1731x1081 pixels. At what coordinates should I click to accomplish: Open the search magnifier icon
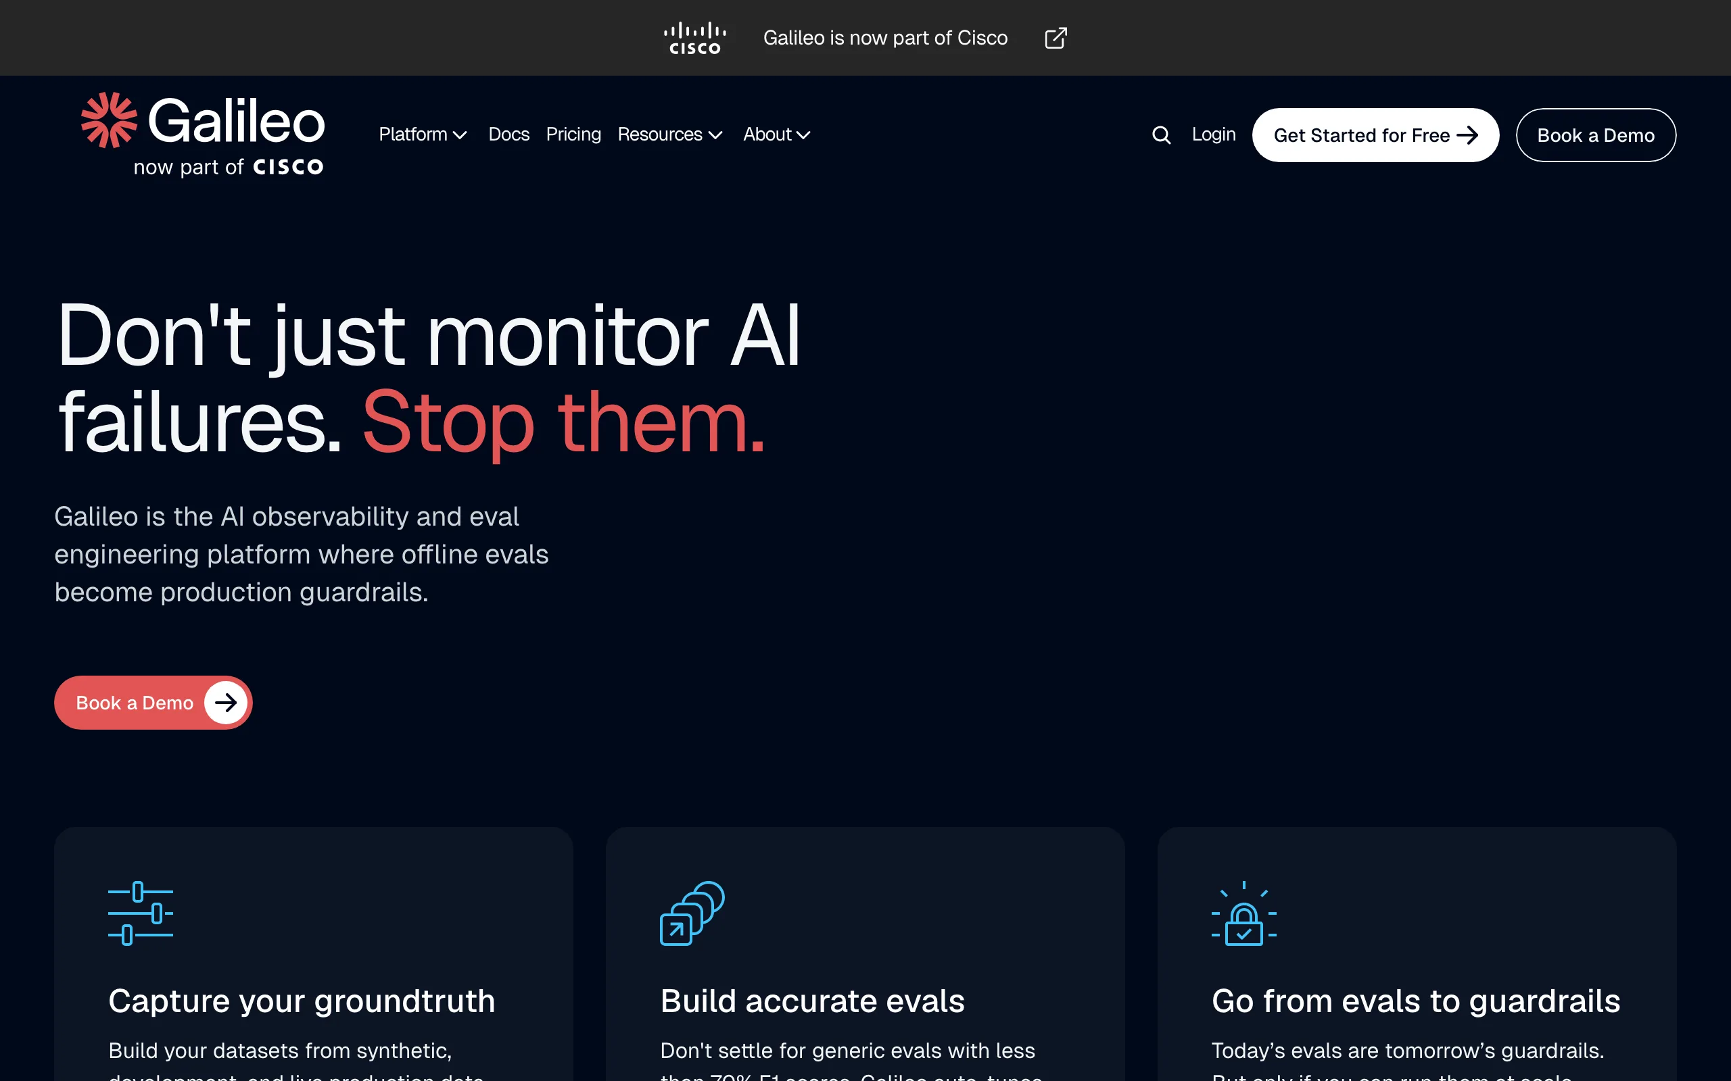pyautogui.click(x=1161, y=135)
